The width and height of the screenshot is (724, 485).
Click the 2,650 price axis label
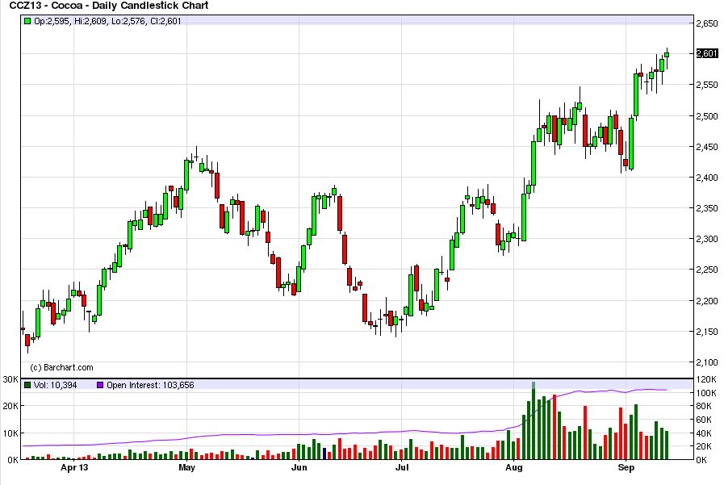pyautogui.click(x=707, y=23)
